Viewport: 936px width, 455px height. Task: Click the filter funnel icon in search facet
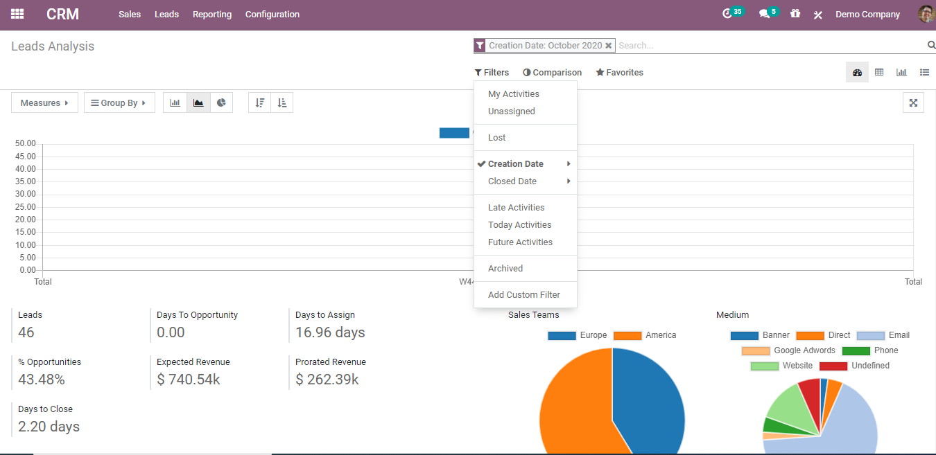[479, 46]
